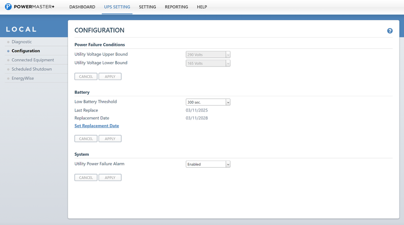
Task: Open the Scheduled Shutdown page
Action: pyautogui.click(x=32, y=69)
